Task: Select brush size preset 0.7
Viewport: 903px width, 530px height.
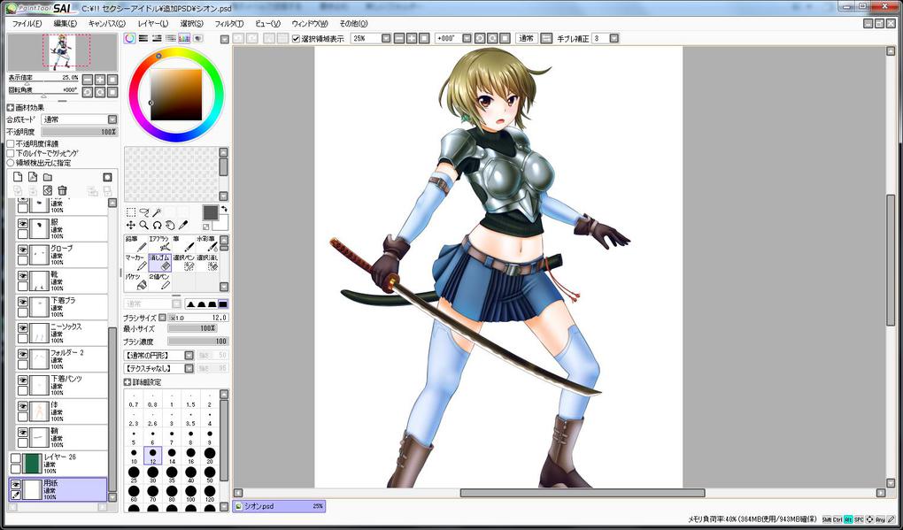Action: pos(134,401)
